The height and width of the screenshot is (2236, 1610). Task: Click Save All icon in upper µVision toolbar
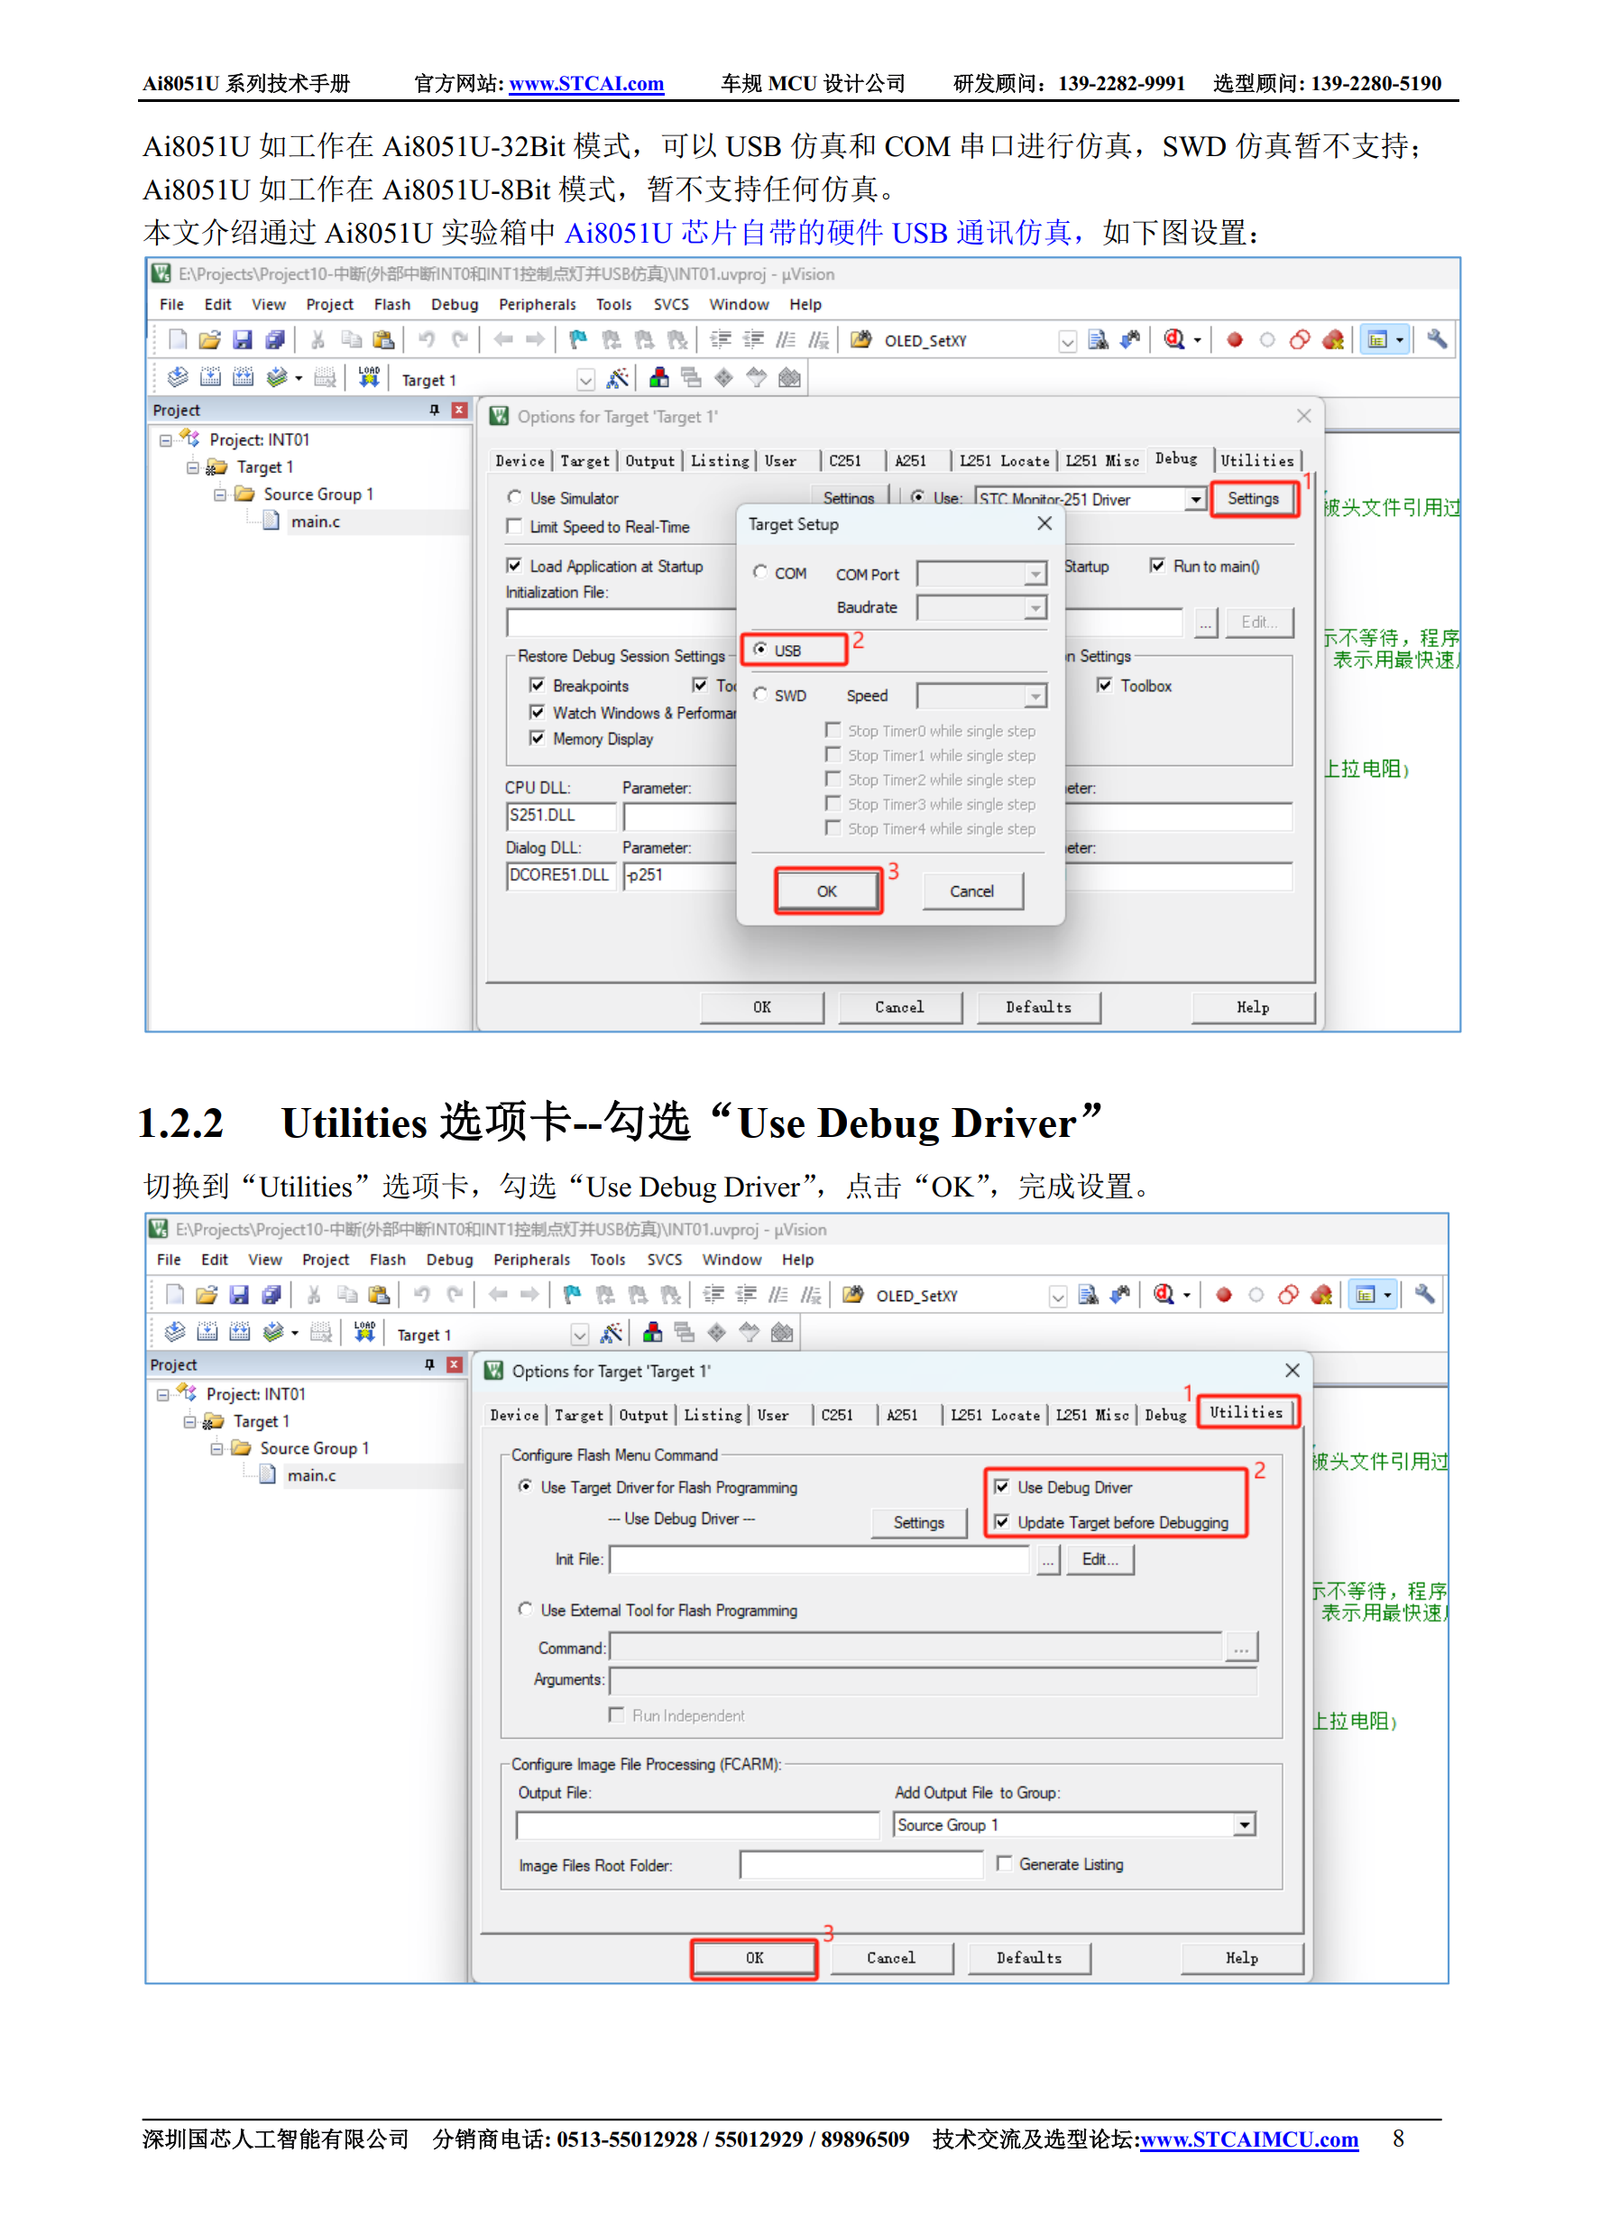[x=275, y=340]
